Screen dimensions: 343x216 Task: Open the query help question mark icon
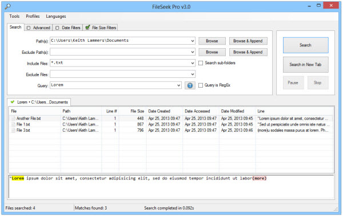pyautogui.click(x=190, y=85)
